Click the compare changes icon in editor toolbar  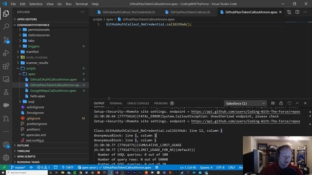289,12
